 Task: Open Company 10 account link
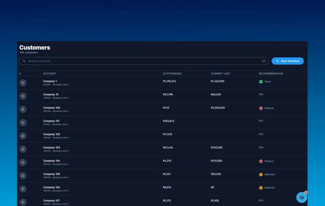click(51, 95)
